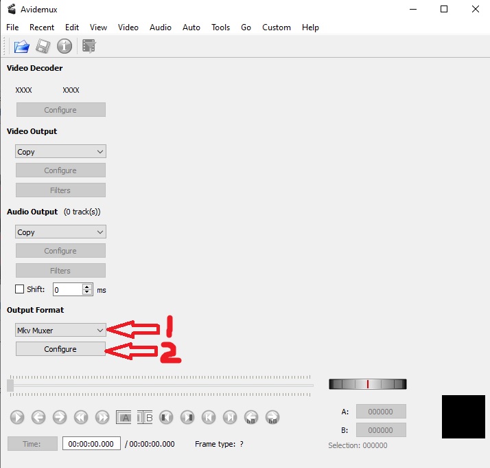490x468 pixels.
Task: Seek to the next black frame
Action: (x=187, y=417)
